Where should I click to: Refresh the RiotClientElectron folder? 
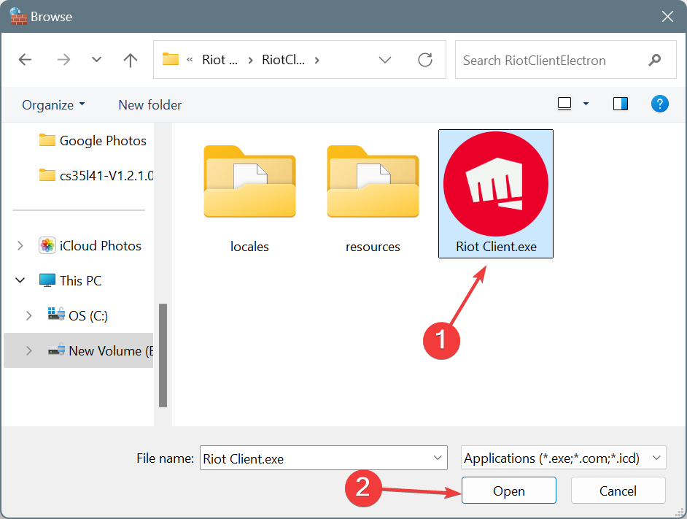tap(425, 60)
